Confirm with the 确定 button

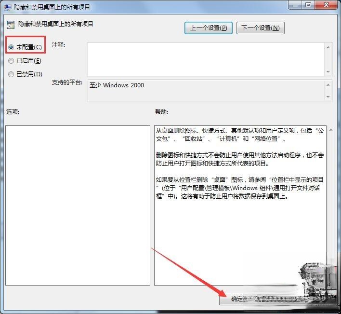[237, 299]
